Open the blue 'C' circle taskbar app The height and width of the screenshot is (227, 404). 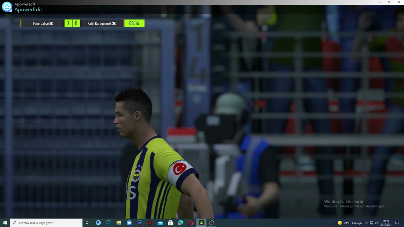[109, 223]
